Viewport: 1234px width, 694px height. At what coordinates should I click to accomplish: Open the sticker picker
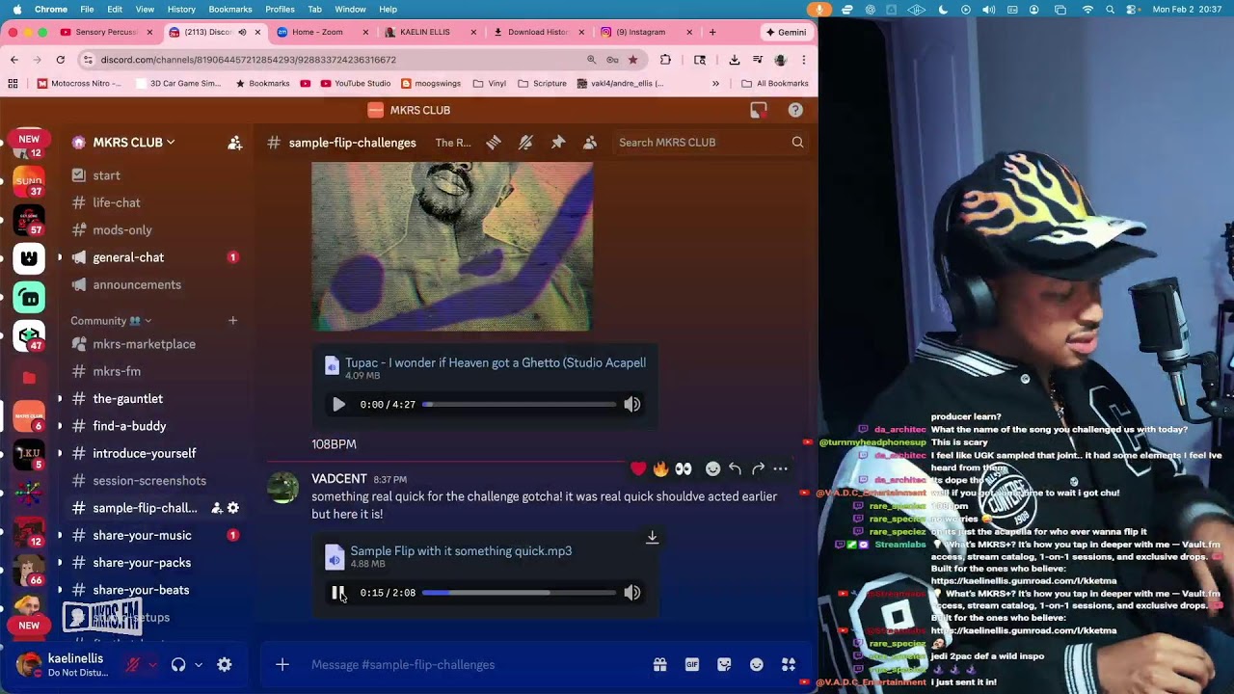pyautogui.click(x=724, y=665)
